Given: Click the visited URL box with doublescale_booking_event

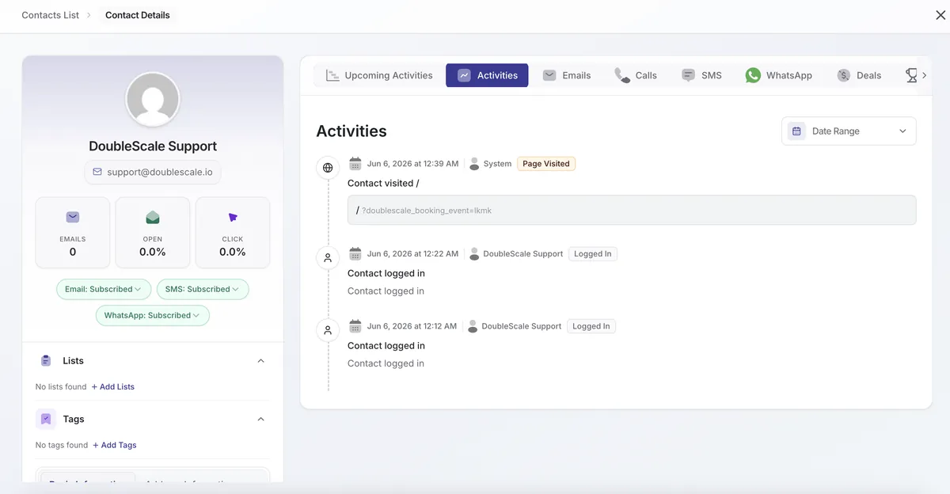Looking at the screenshot, I should pos(632,211).
